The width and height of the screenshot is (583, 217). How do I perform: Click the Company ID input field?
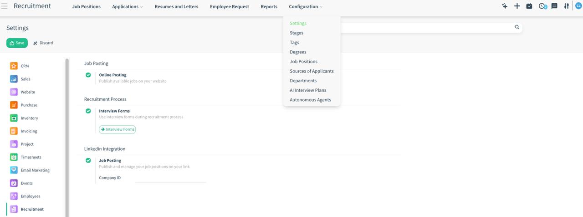pos(170,178)
